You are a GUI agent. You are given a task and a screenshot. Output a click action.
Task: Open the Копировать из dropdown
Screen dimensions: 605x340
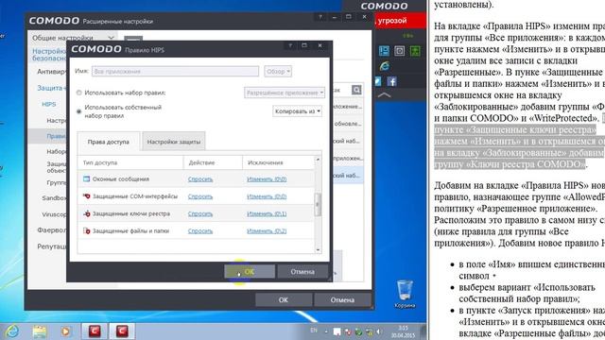pos(297,111)
